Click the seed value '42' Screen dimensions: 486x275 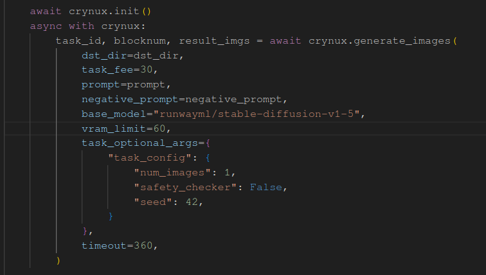pyautogui.click(x=192, y=202)
